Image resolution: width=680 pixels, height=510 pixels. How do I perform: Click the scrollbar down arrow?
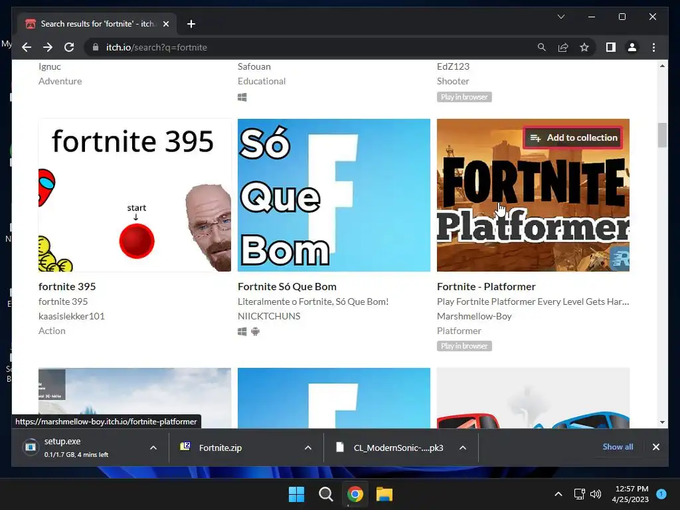tap(662, 422)
